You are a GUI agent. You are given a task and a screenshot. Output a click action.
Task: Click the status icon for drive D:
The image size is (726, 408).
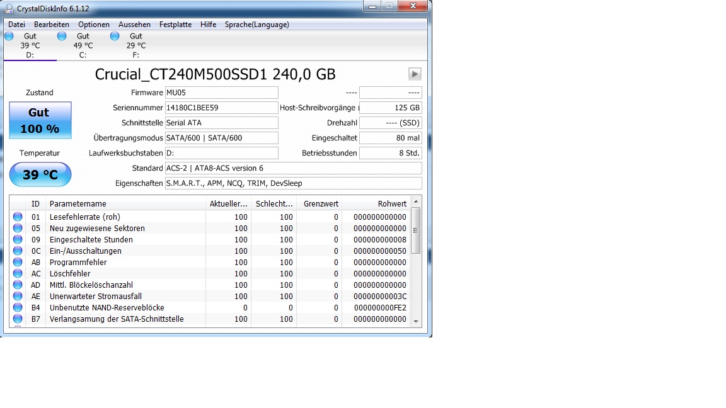pyautogui.click(x=9, y=36)
